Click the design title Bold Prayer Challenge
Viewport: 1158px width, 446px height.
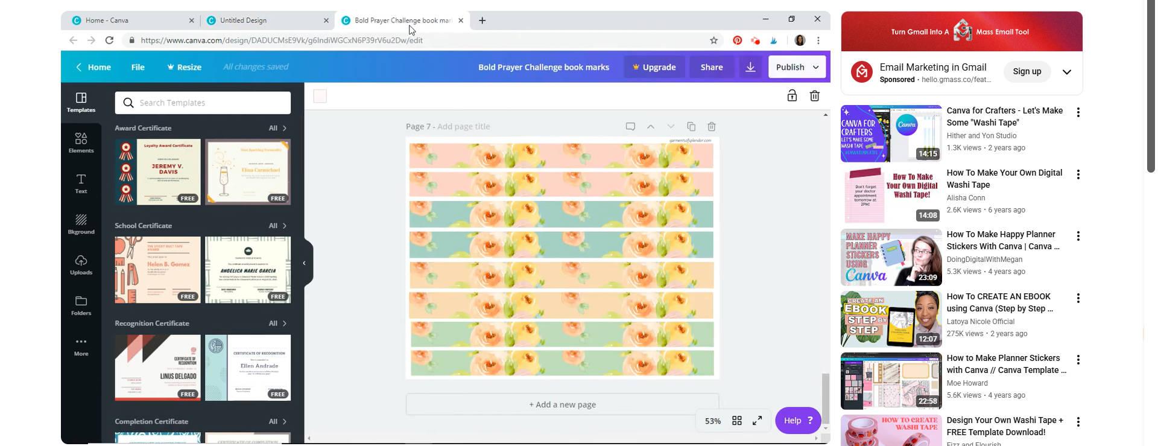tap(543, 67)
